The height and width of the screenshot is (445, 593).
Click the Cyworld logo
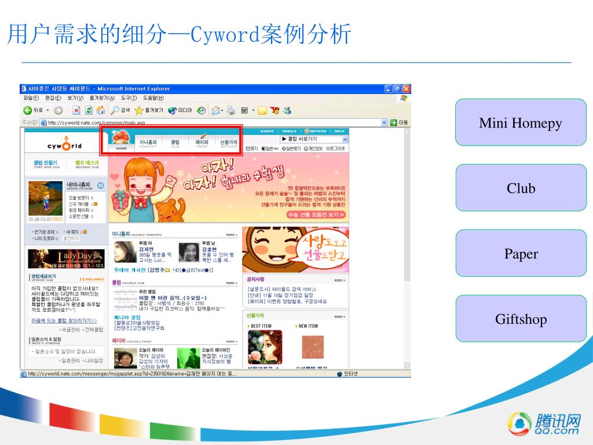click(65, 144)
